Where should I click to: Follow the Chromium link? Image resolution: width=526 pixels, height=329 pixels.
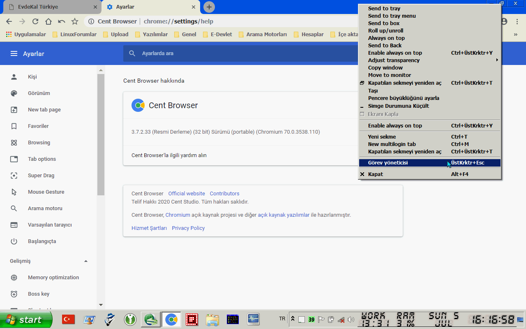click(x=178, y=215)
